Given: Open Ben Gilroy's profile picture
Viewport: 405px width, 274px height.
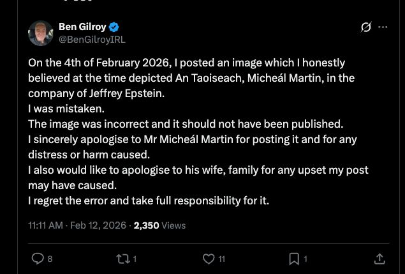Looking at the screenshot, I should point(41,33).
